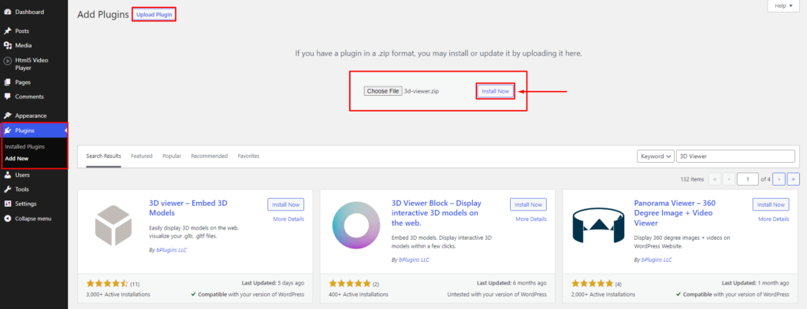Open the Help dropdown
Image resolution: width=807 pixels, height=309 pixels.
tap(783, 6)
